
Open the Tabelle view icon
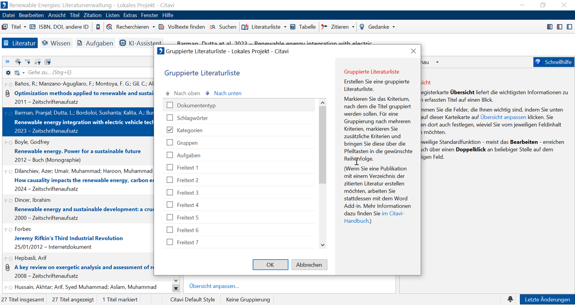click(x=293, y=27)
